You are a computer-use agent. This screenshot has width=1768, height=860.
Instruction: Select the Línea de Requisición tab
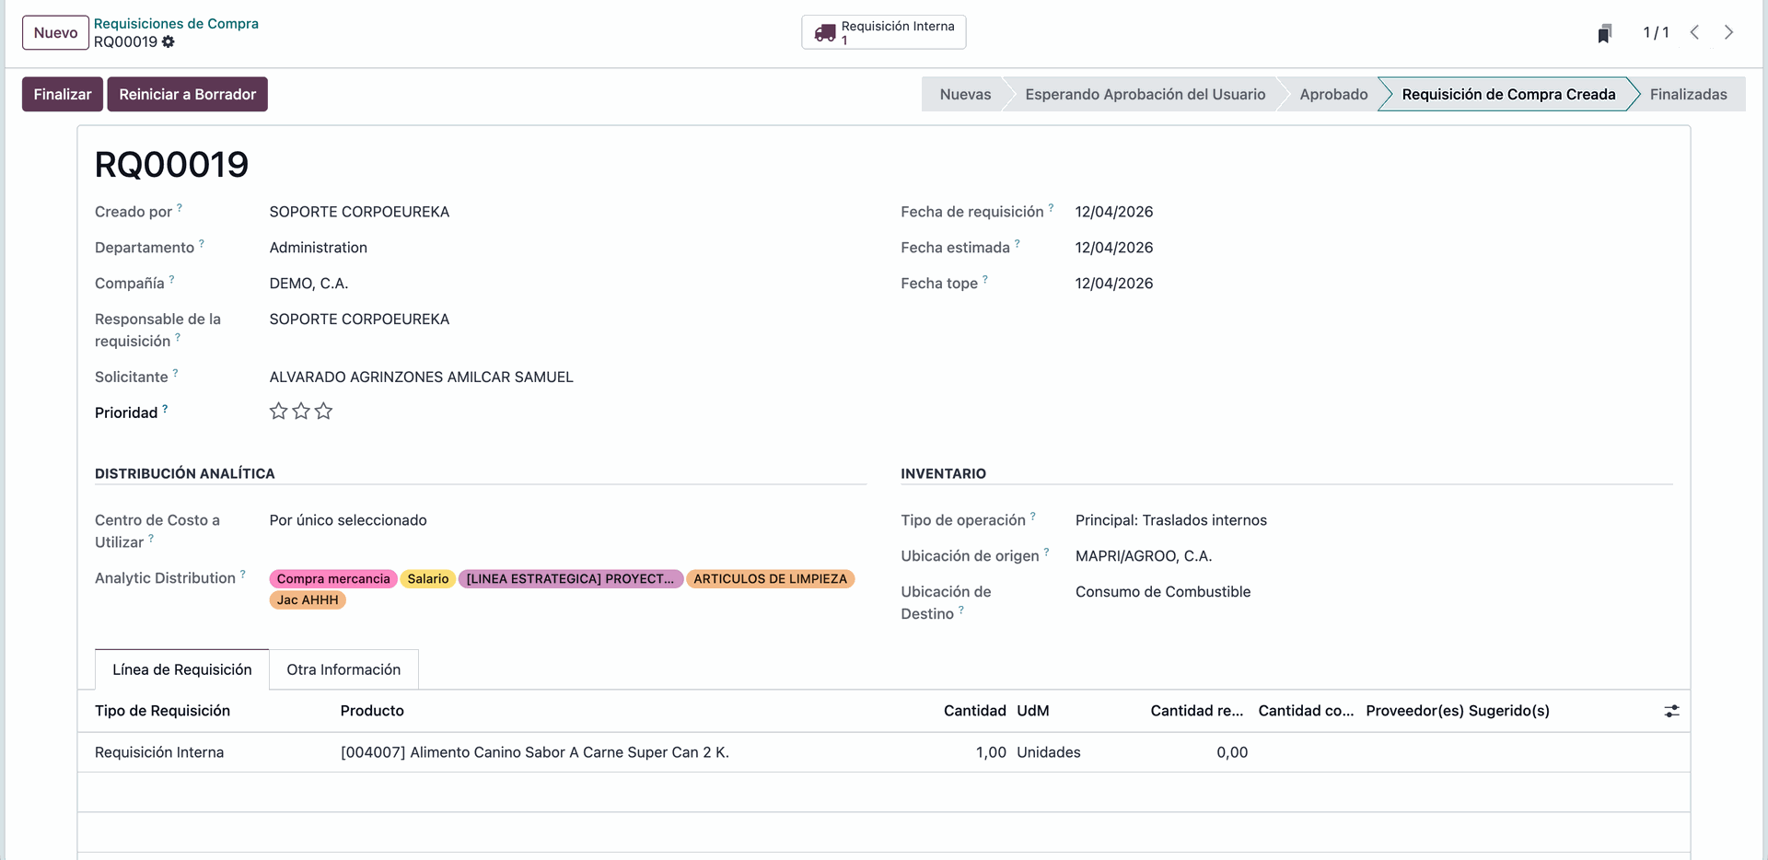click(181, 669)
